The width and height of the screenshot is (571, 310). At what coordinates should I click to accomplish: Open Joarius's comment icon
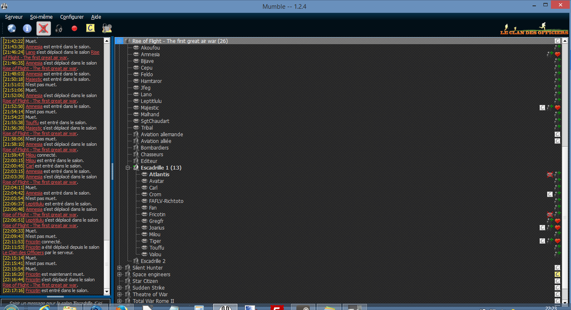tap(542, 228)
